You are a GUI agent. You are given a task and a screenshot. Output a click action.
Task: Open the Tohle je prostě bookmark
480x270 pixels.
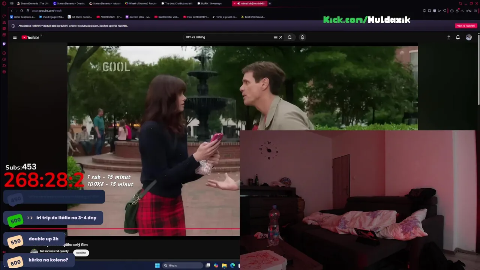(225, 17)
